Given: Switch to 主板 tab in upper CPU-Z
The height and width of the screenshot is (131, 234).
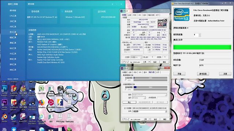Looking at the screenshot, I should coord(129,15).
